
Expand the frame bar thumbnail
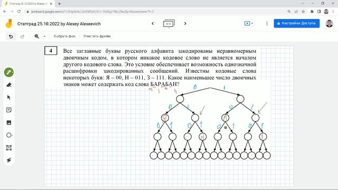[x=169, y=24]
